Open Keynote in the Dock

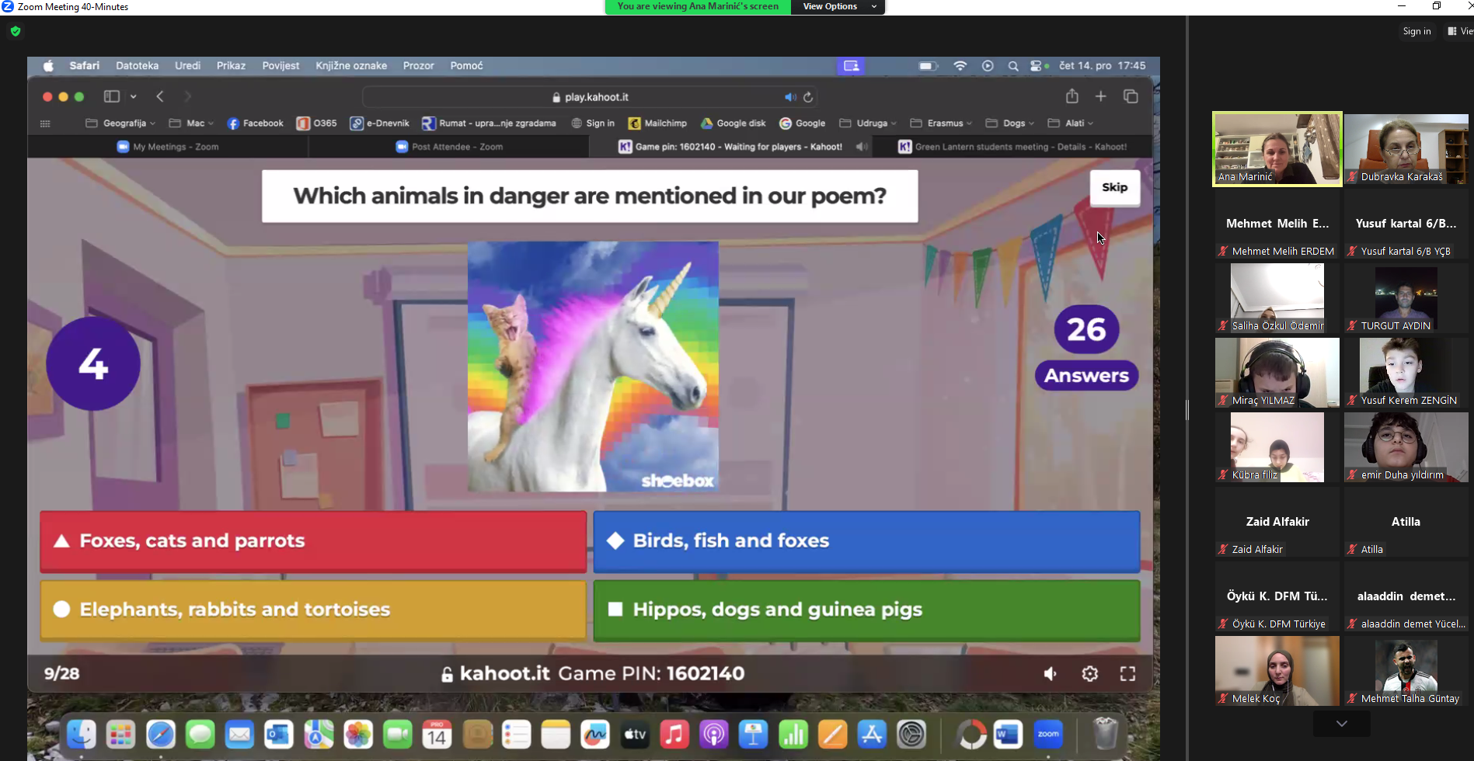[754, 734]
